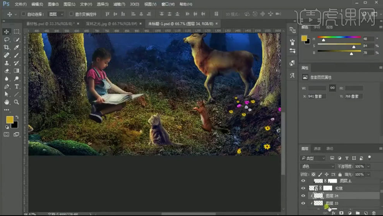Select the History Brush tool
The width and height of the screenshot is (383, 216).
coord(16,63)
